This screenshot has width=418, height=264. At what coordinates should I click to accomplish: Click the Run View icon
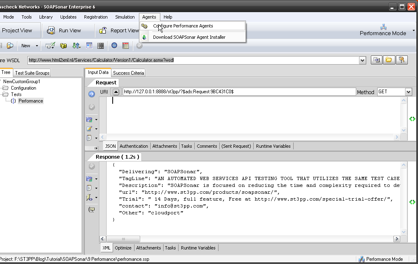pos(51,30)
